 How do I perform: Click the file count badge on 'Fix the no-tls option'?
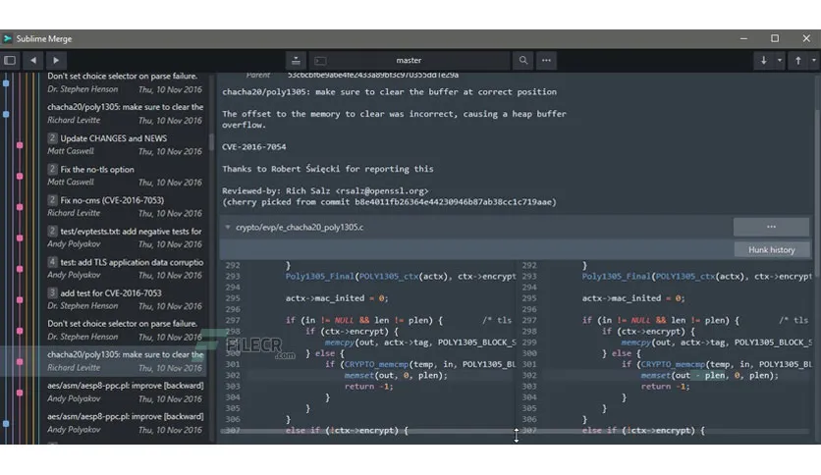[52, 169]
